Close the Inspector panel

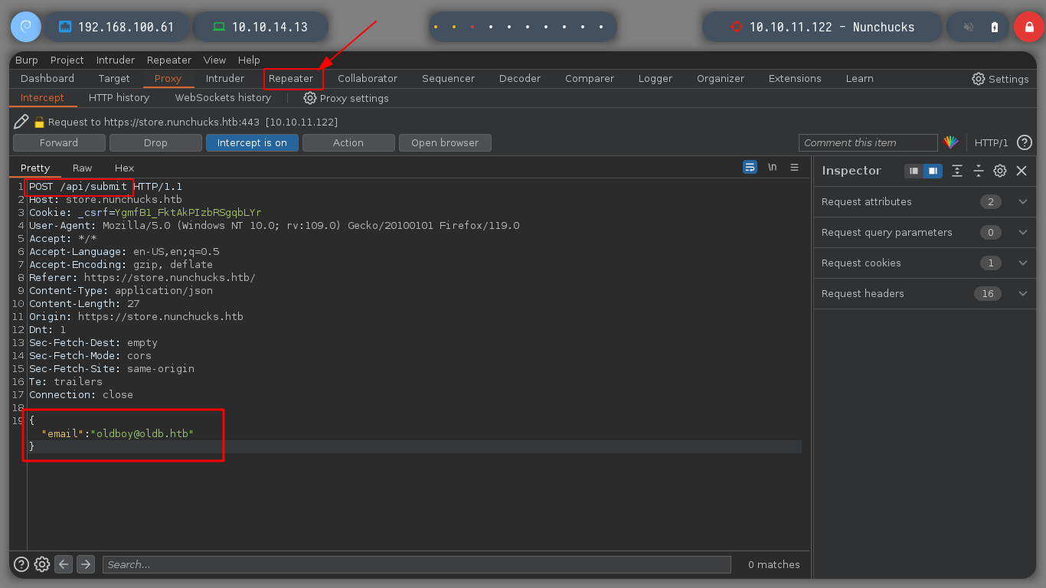(x=1021, y=171)
